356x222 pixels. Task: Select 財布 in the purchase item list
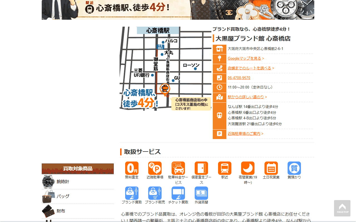[x=61, y=211]
